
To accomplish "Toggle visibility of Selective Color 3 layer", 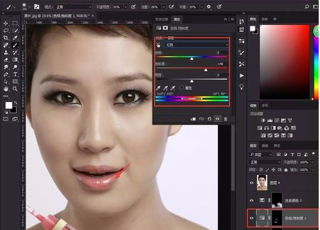I will [x=252, y=201].
